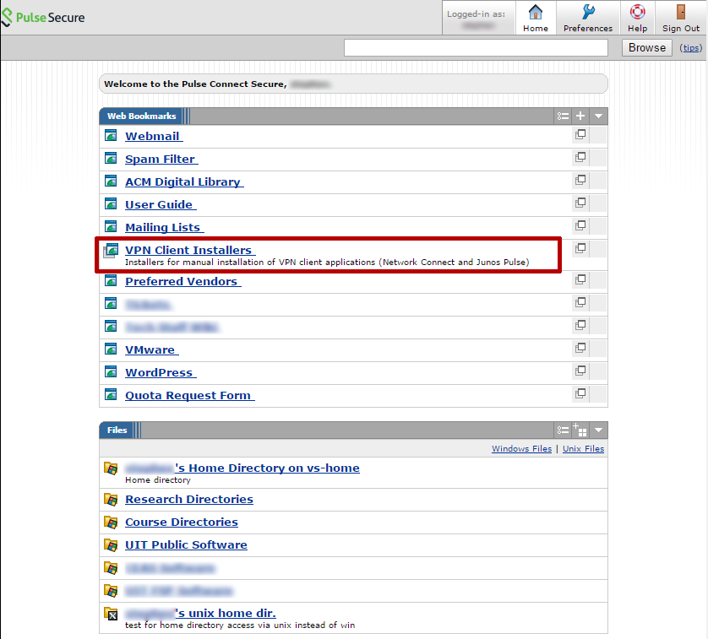708x639 pixels.
Task: Open Webmail in new window icon
Action: click(580, 134)
